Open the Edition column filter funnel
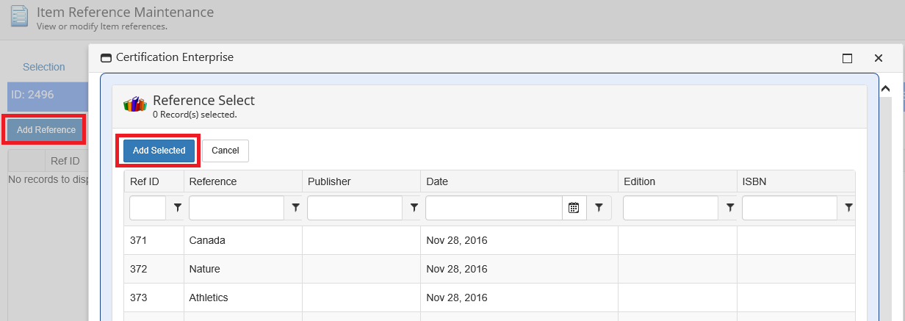Viewport: 905px width, 321px height. (730, 209)
